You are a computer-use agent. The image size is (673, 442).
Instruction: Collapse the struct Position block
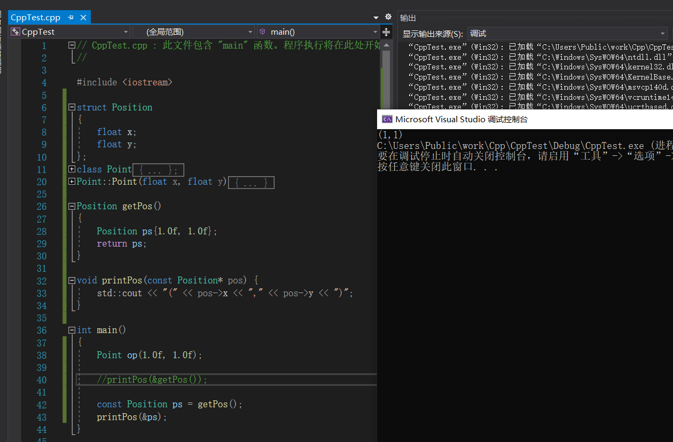click(72, 107)
